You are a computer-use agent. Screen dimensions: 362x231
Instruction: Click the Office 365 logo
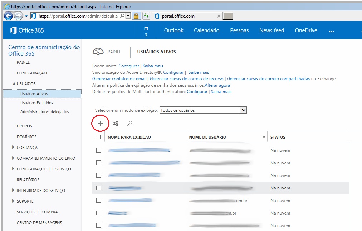click(27, 30)
